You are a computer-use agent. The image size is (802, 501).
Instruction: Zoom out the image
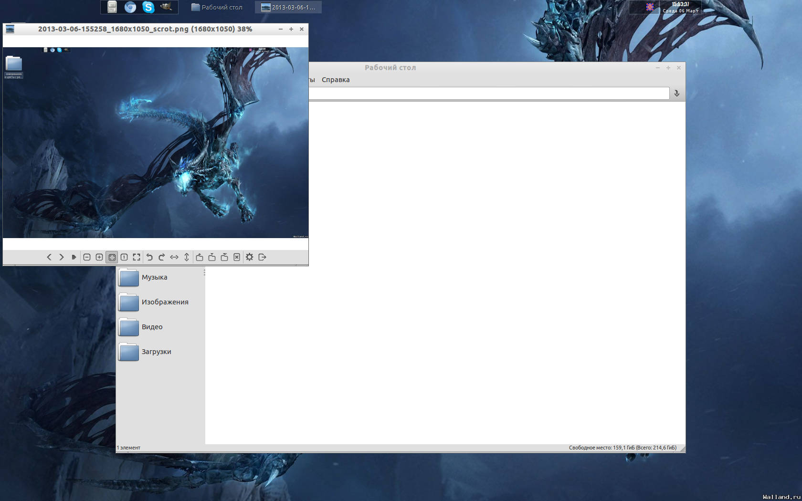[87, 257]
